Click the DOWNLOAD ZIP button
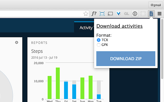 coord(126,59)
